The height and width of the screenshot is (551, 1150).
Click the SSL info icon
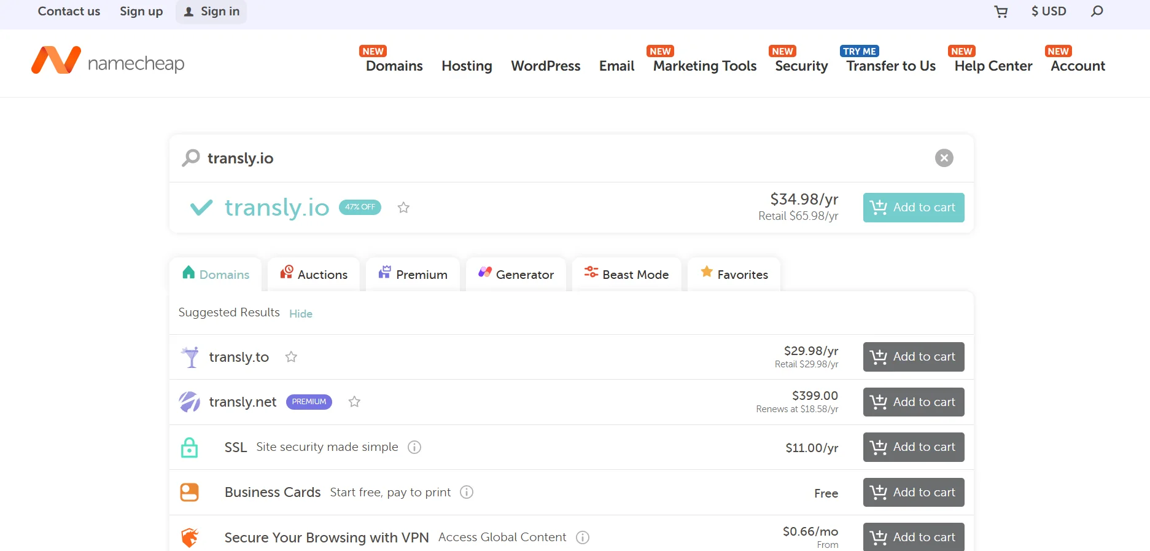(x=414, y=447)
